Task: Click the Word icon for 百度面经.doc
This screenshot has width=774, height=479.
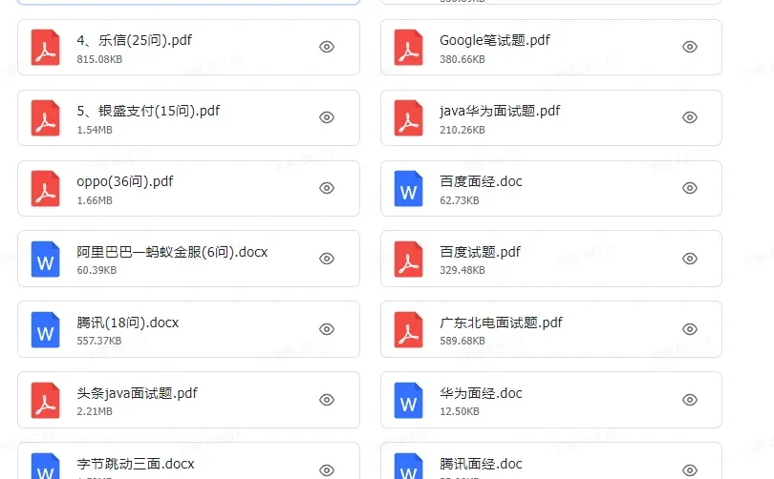Action: [409, 188]
